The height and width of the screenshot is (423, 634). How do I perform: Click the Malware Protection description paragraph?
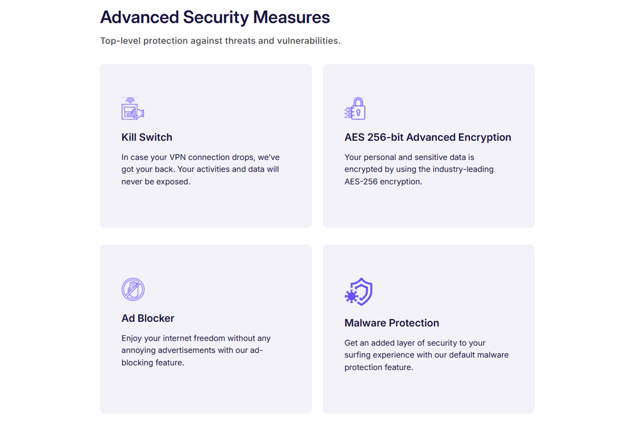[x=426, y=355]
